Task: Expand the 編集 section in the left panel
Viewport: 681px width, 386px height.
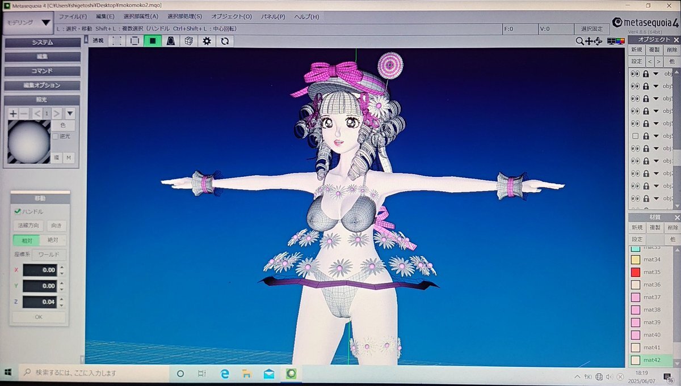Action: (x=43, y=57)
